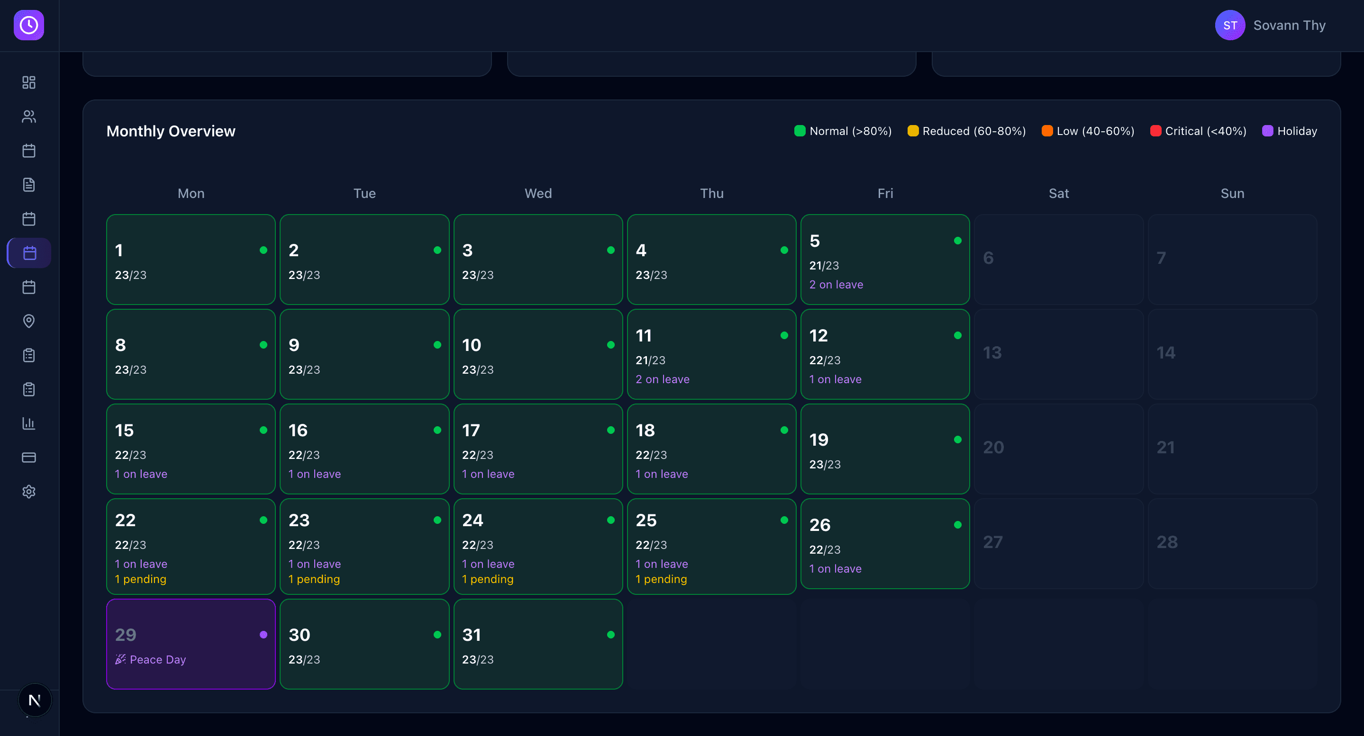1364x736 pixels.
Task: Click the red Critical legend swatch
Action: [1155, 131]
